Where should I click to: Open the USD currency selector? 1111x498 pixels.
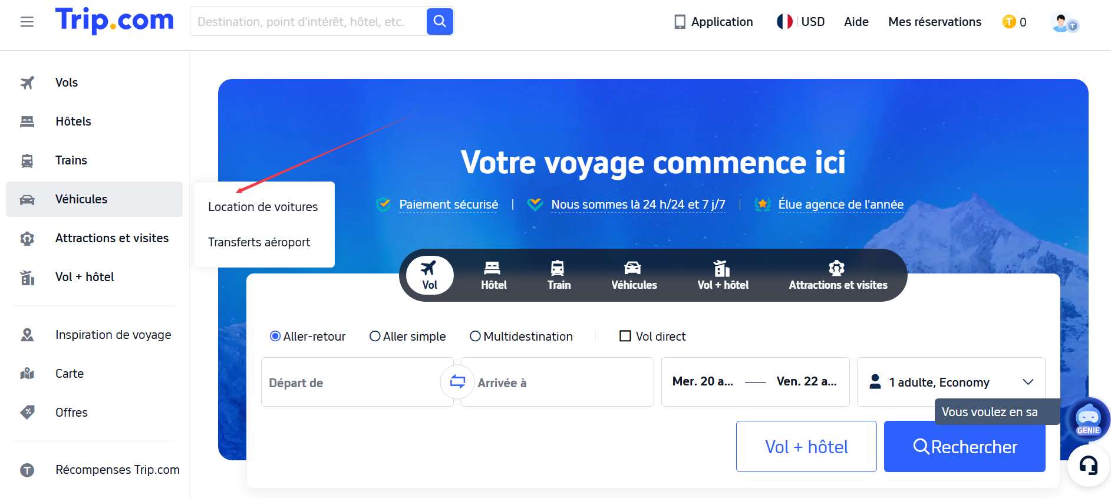813,22
